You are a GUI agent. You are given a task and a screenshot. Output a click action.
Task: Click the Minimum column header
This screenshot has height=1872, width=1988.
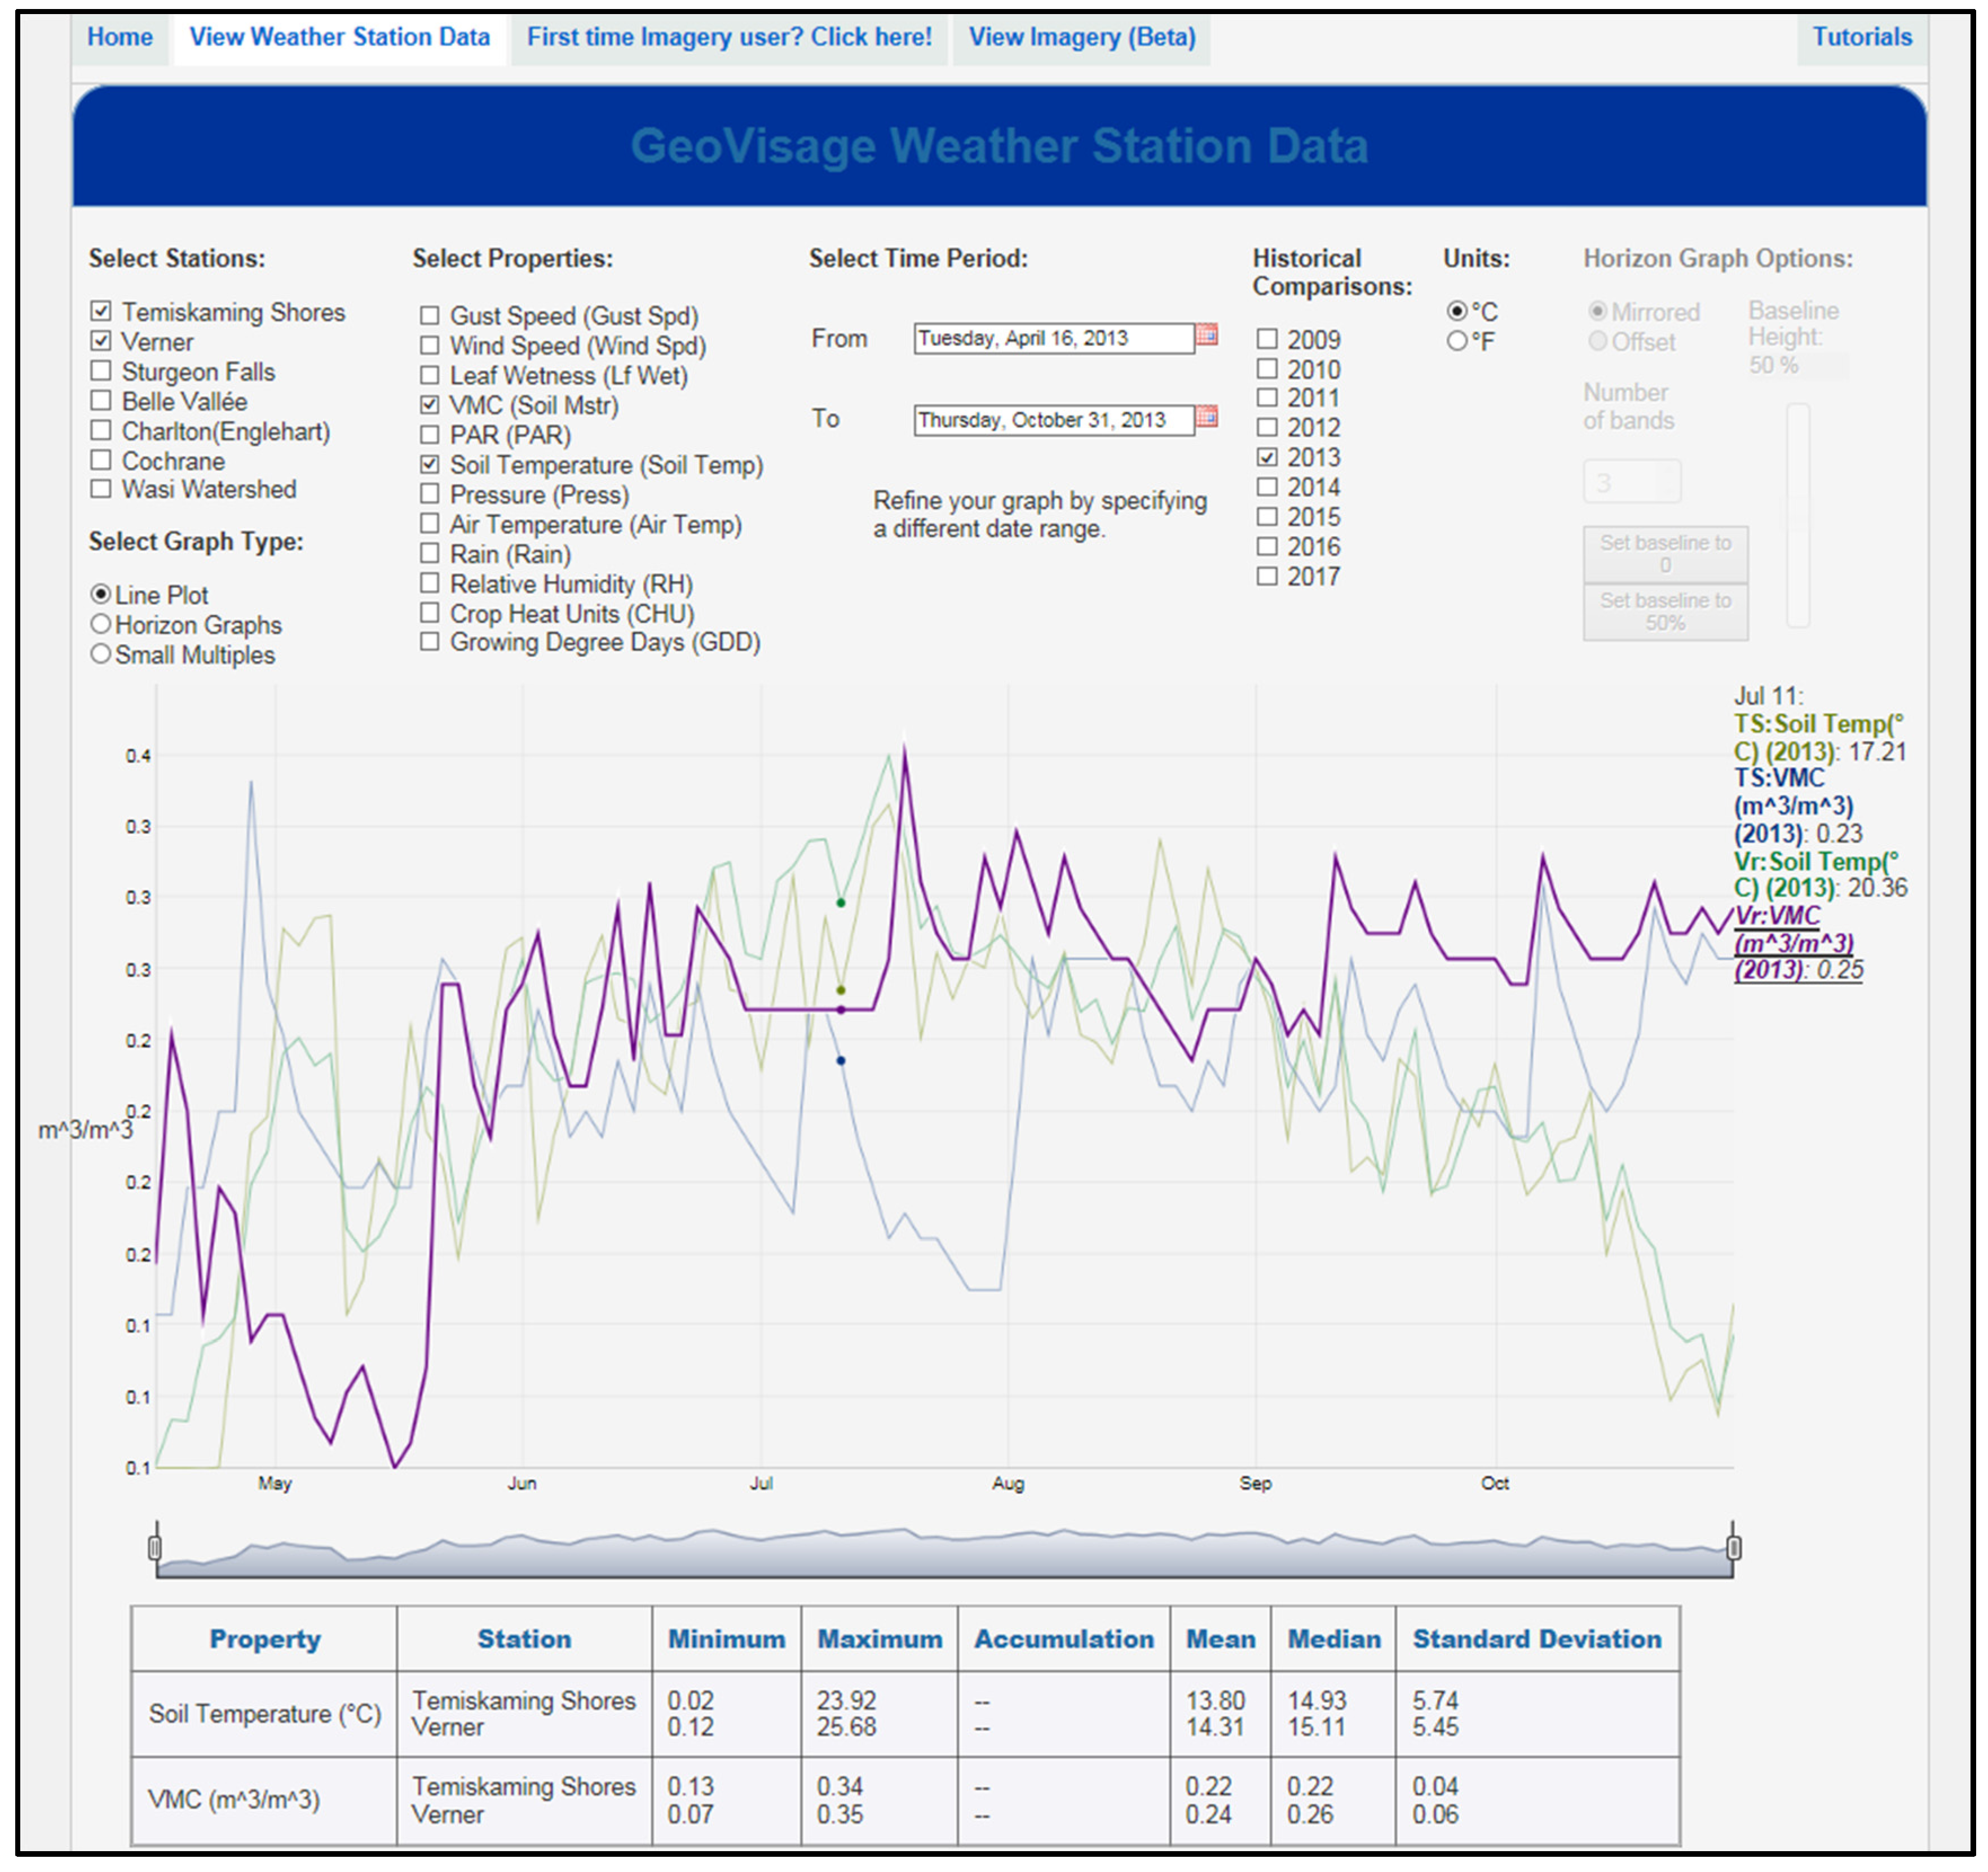click(727, 1639)
